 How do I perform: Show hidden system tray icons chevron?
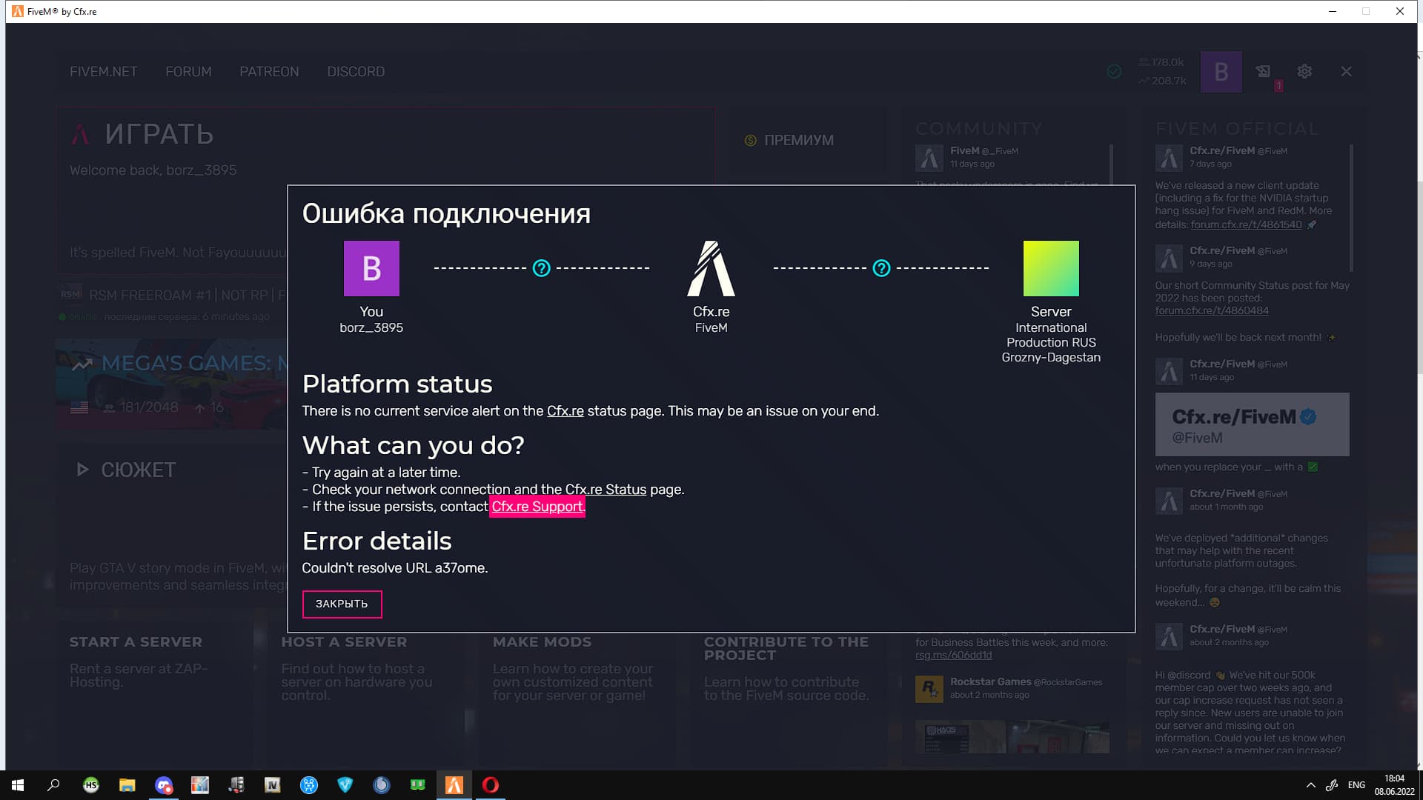click(1310, 785)
